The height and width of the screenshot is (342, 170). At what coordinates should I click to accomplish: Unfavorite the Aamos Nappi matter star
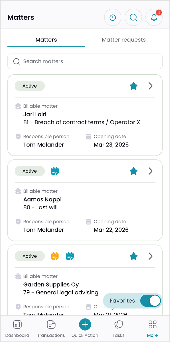pyautogui.click(x=133, y=171)
